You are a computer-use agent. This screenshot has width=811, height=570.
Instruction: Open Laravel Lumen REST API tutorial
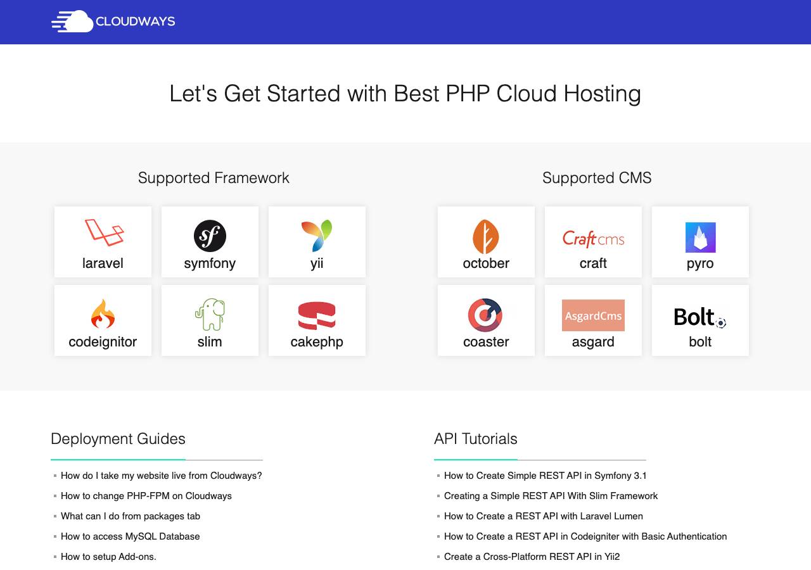pos(544,516)
